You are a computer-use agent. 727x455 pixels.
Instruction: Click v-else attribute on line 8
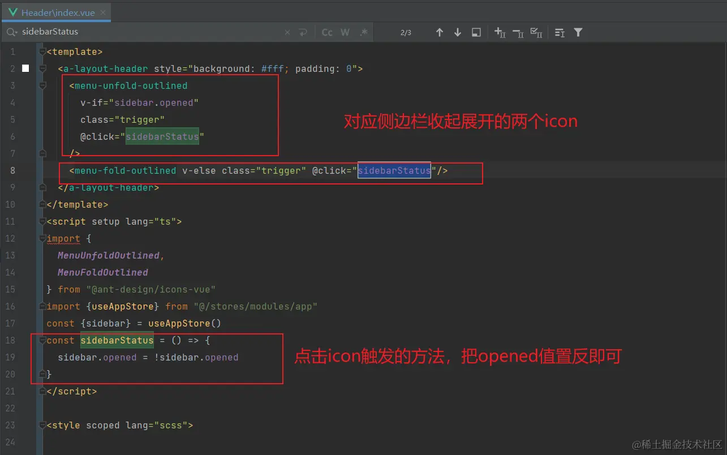[x=199, y=170]
